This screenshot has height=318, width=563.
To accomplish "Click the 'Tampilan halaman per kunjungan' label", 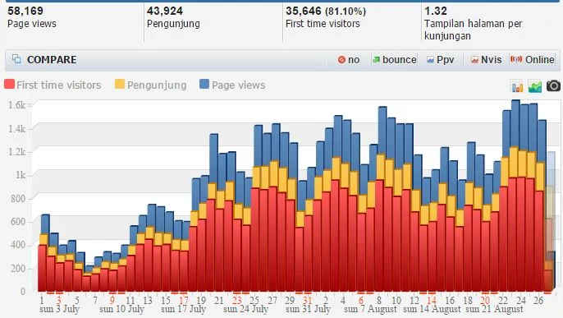I will (473, 30).
